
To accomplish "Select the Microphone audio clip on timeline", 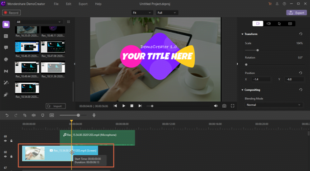I will (97, 138).
